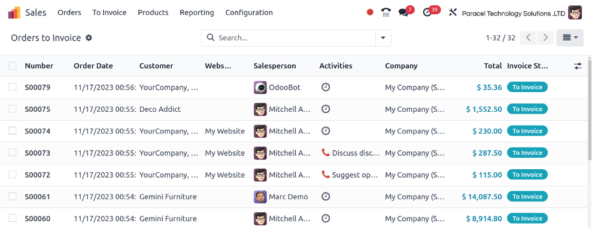Sort by Customer column header
The image size is (592, 229).
pos(156,66)
